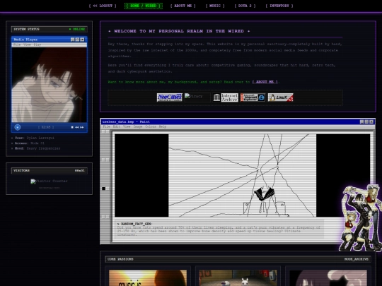Follow the [ ABOUT ME ] link in welcome text

pos(265,82)
